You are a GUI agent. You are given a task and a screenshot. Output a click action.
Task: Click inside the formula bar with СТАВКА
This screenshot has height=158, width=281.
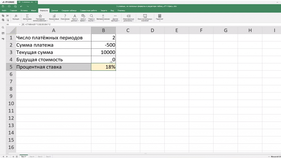[x=152, y=24]
